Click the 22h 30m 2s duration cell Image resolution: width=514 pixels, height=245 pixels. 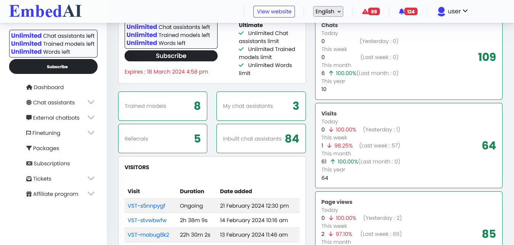click(195, 235)
